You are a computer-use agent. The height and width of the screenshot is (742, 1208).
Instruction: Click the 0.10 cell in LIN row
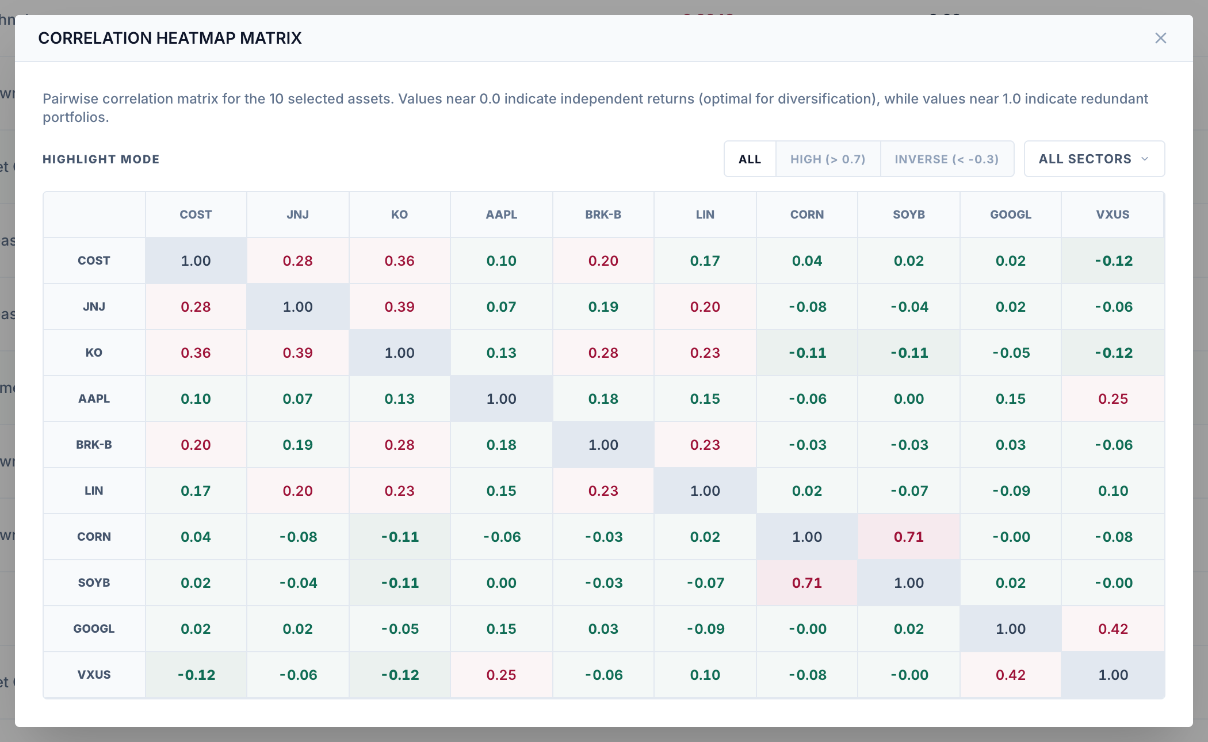pos(1113,491)
